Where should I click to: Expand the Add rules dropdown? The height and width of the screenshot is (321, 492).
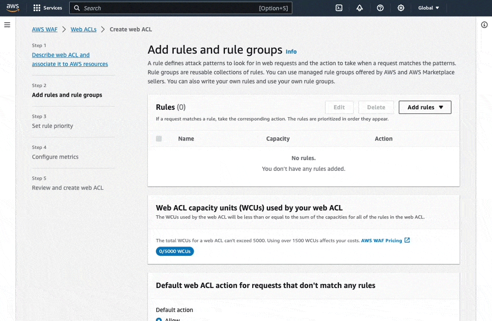click(x=425, y=107)
